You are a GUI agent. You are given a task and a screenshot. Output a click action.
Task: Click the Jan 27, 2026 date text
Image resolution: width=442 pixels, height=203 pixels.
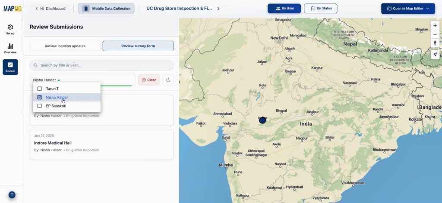[x=44, y=135]
